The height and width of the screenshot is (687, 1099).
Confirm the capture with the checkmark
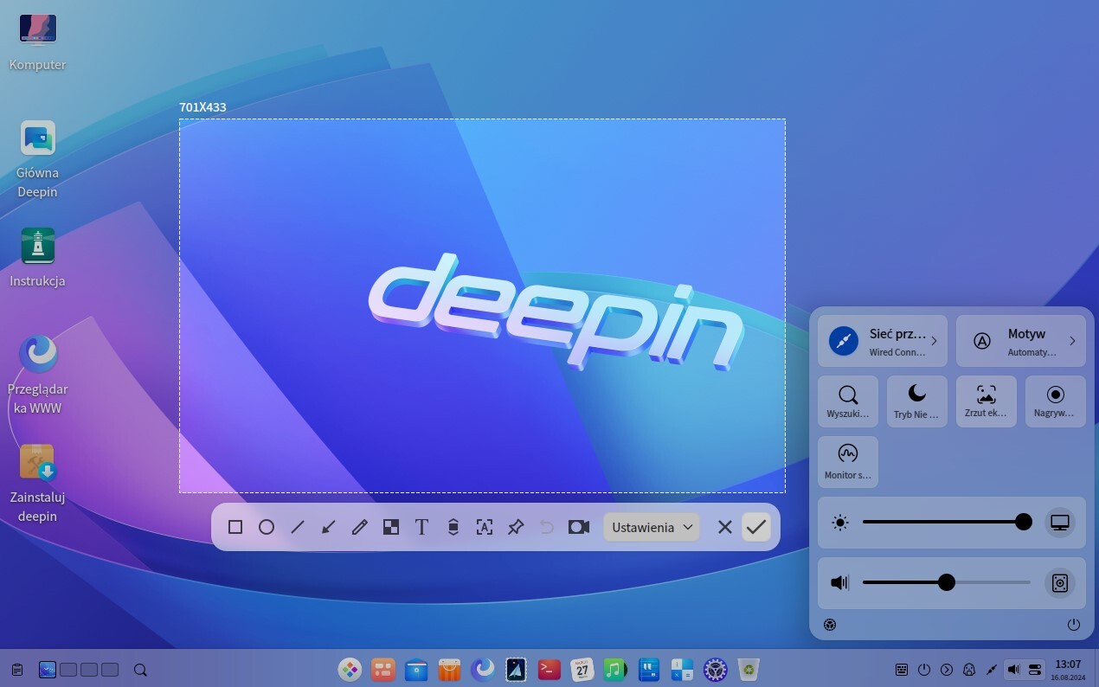coord(755,527)
